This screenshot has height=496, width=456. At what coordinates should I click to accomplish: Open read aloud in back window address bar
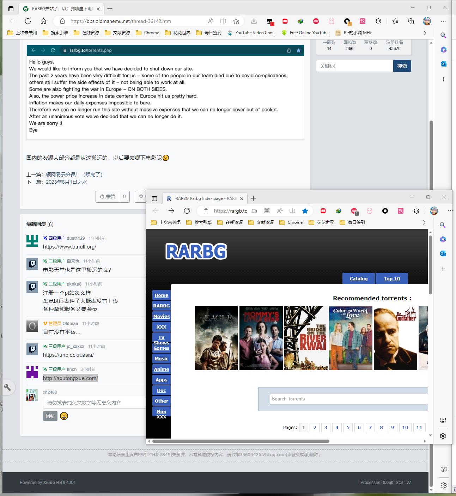coord(211,21)
